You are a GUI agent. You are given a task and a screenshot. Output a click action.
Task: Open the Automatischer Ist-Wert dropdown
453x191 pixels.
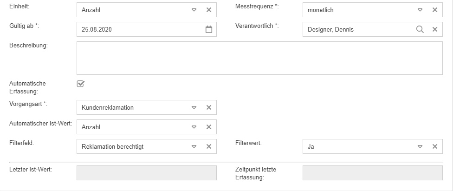click(194, 127)
